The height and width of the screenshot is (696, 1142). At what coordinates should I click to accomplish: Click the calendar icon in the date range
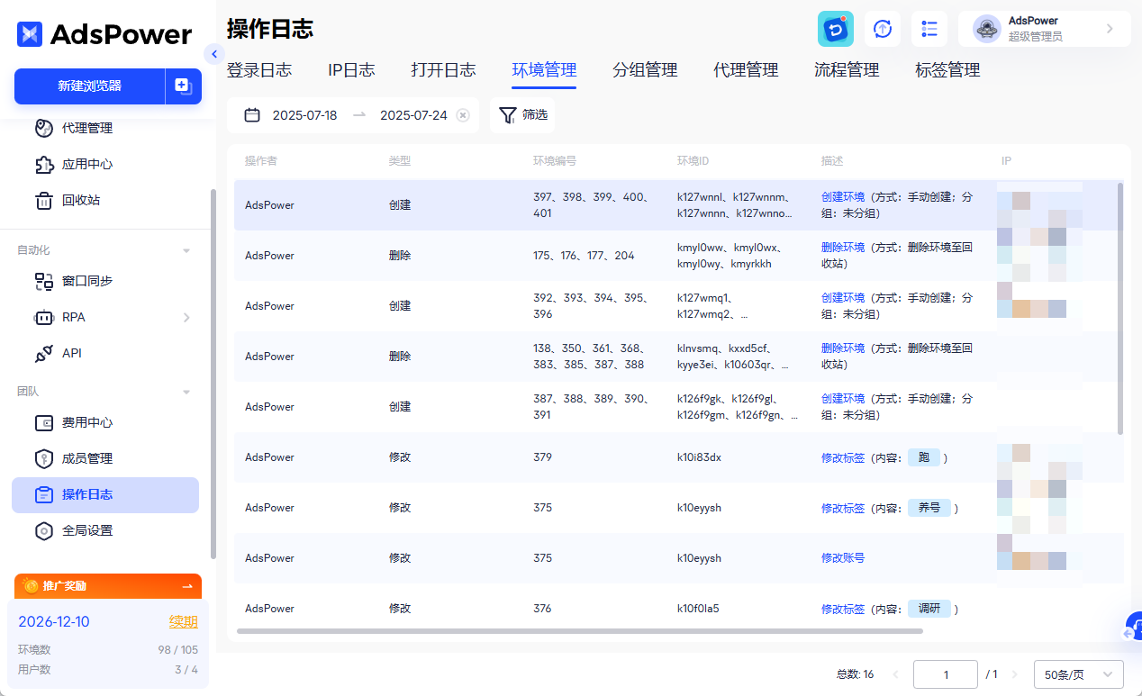(x=253, y=115)
